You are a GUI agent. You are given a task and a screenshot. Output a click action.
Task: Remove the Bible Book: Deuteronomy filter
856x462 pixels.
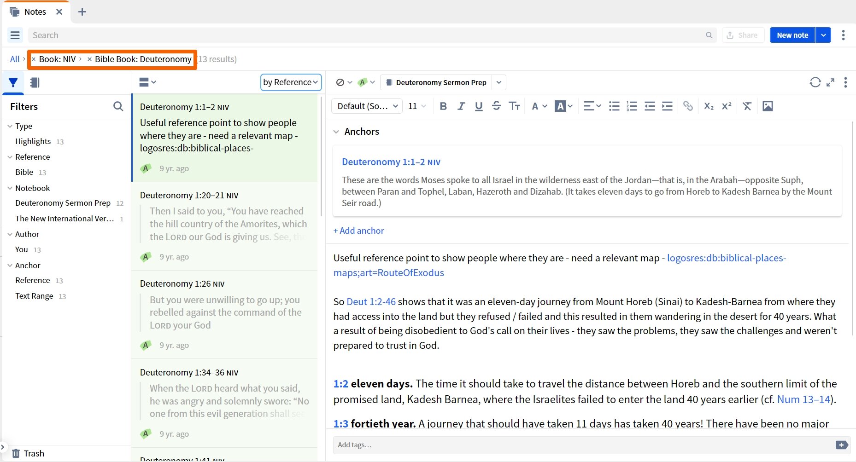[x=89, y=59]
